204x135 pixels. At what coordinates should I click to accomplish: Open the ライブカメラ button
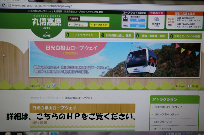coord(99,25)
